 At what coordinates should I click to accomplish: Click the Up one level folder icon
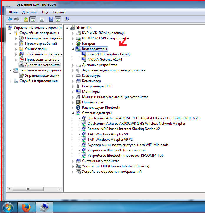[x=26, y=19]
